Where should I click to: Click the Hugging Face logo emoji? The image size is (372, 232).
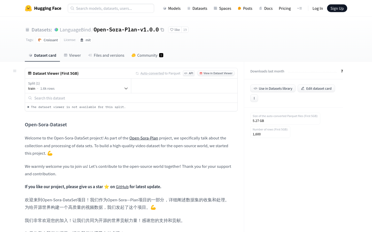point(28,8)
